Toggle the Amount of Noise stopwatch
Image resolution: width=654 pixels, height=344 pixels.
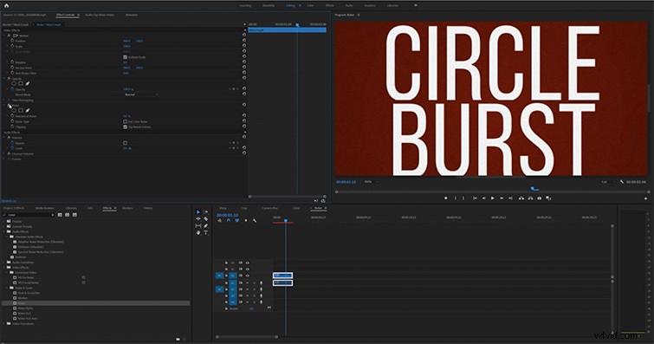(x=12, y=116)
